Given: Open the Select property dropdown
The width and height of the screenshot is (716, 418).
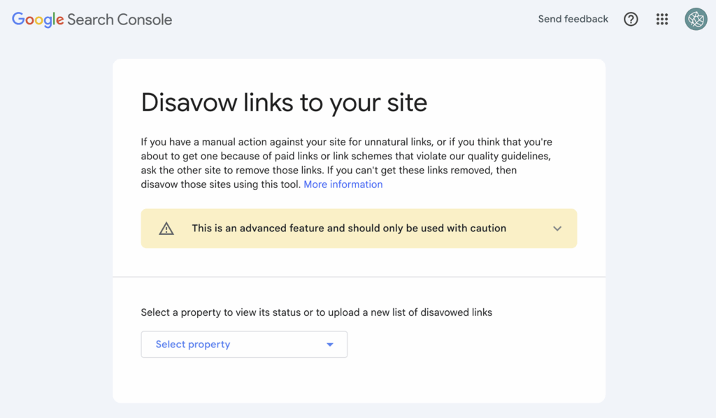Looking at the screenshot, I should pos(244,345).
